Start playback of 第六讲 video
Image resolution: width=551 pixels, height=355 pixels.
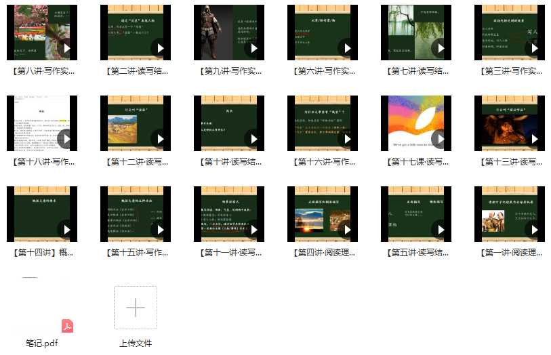[x=346, y=48]
